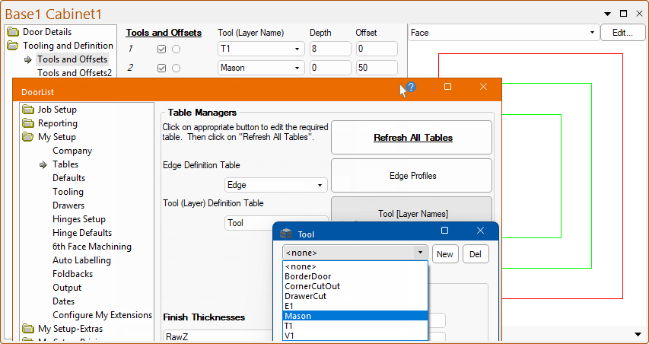Click the Tool [Layer Names] button
Image resolution: width=649 pixels, height=344 pixels.
click(412, 209)
